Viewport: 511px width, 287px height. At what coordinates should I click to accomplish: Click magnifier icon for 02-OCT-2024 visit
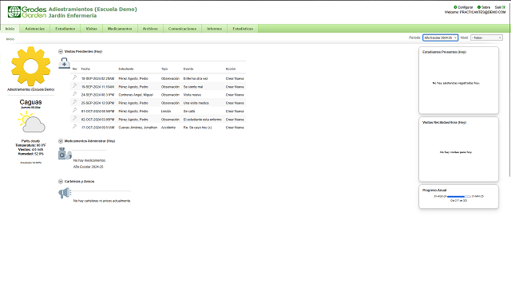coord(74,119)
